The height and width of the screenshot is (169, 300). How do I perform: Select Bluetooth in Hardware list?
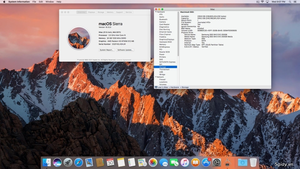163,19
